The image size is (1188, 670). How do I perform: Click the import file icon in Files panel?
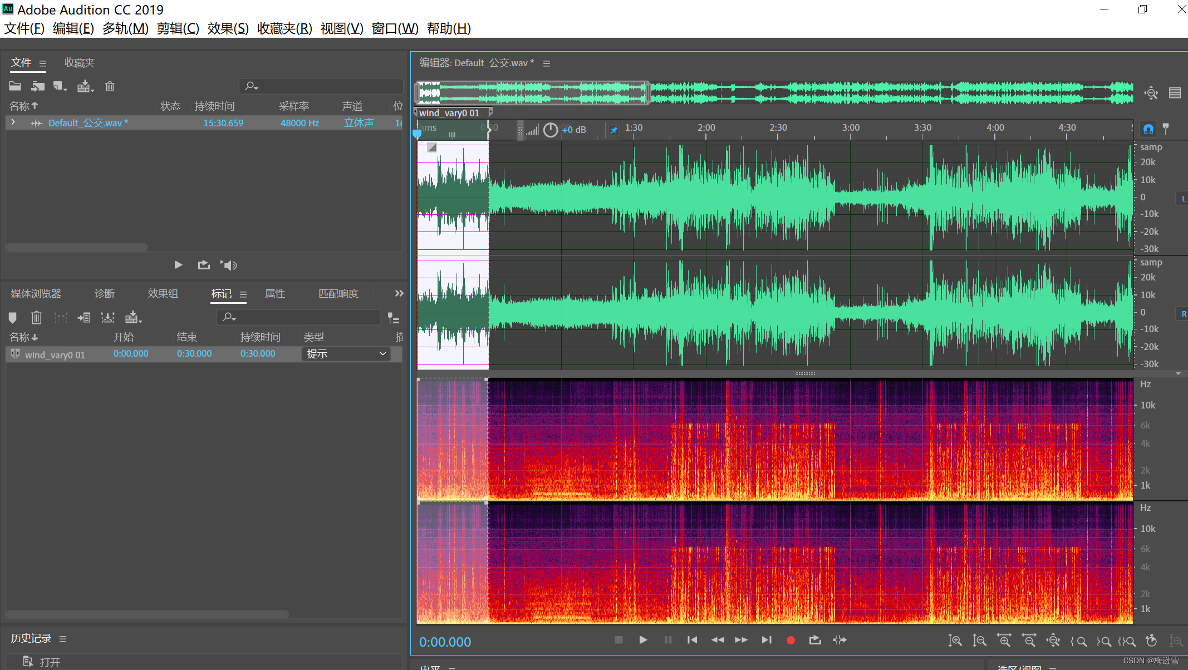coord(37,86)
